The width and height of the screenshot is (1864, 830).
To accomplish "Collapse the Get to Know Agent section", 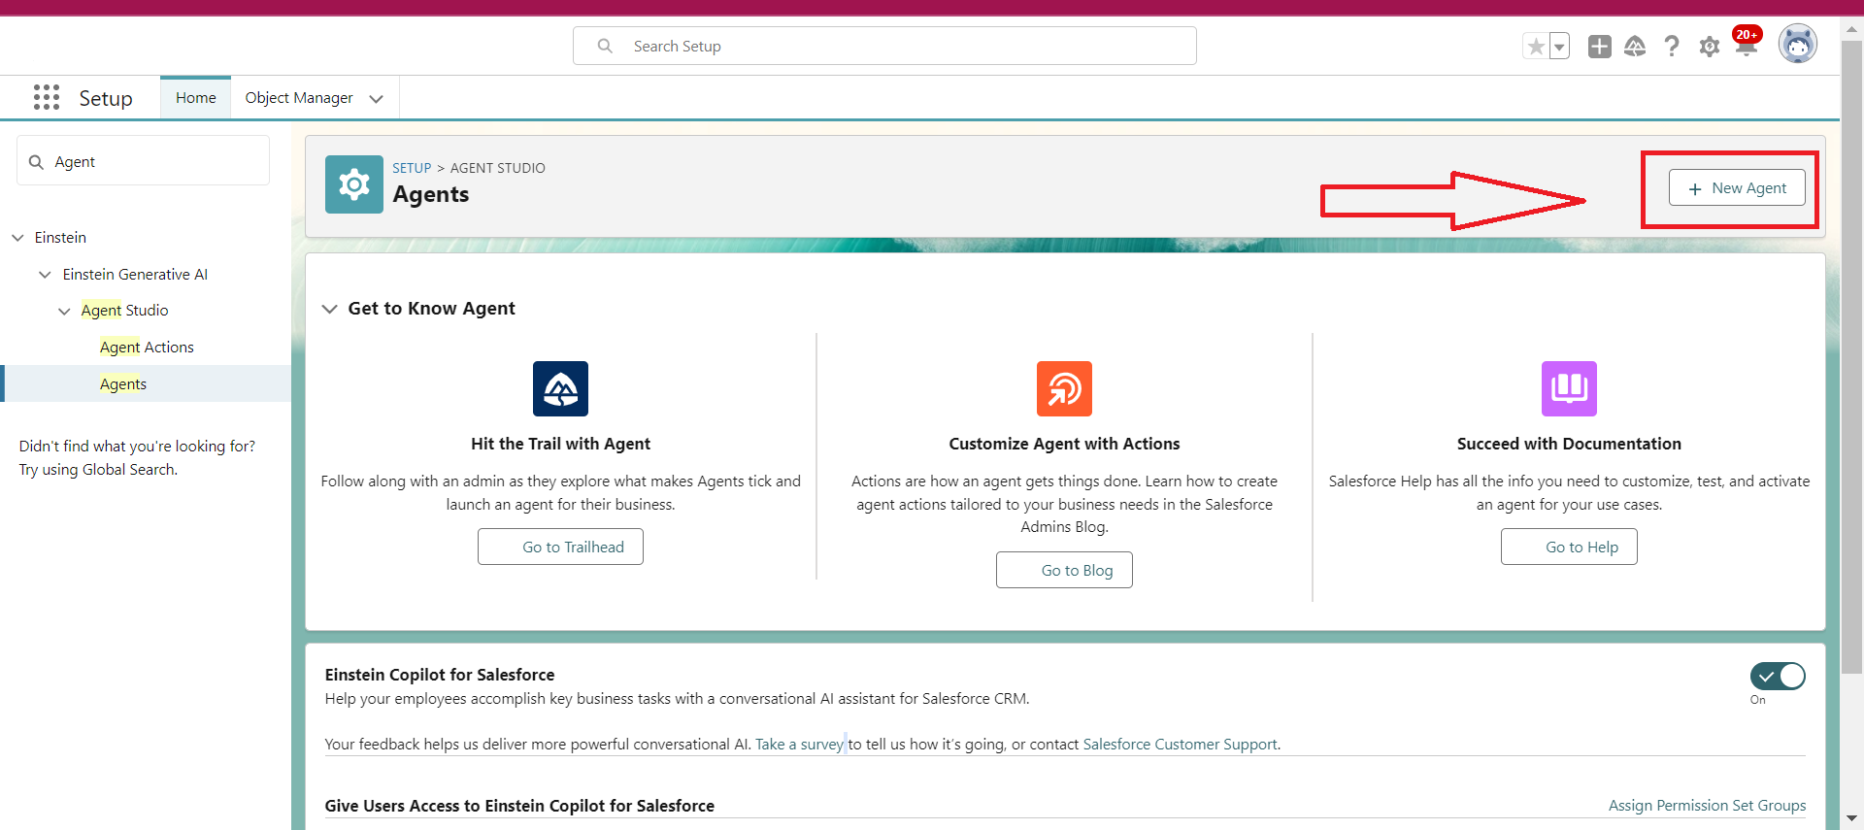I will [330, 309].
